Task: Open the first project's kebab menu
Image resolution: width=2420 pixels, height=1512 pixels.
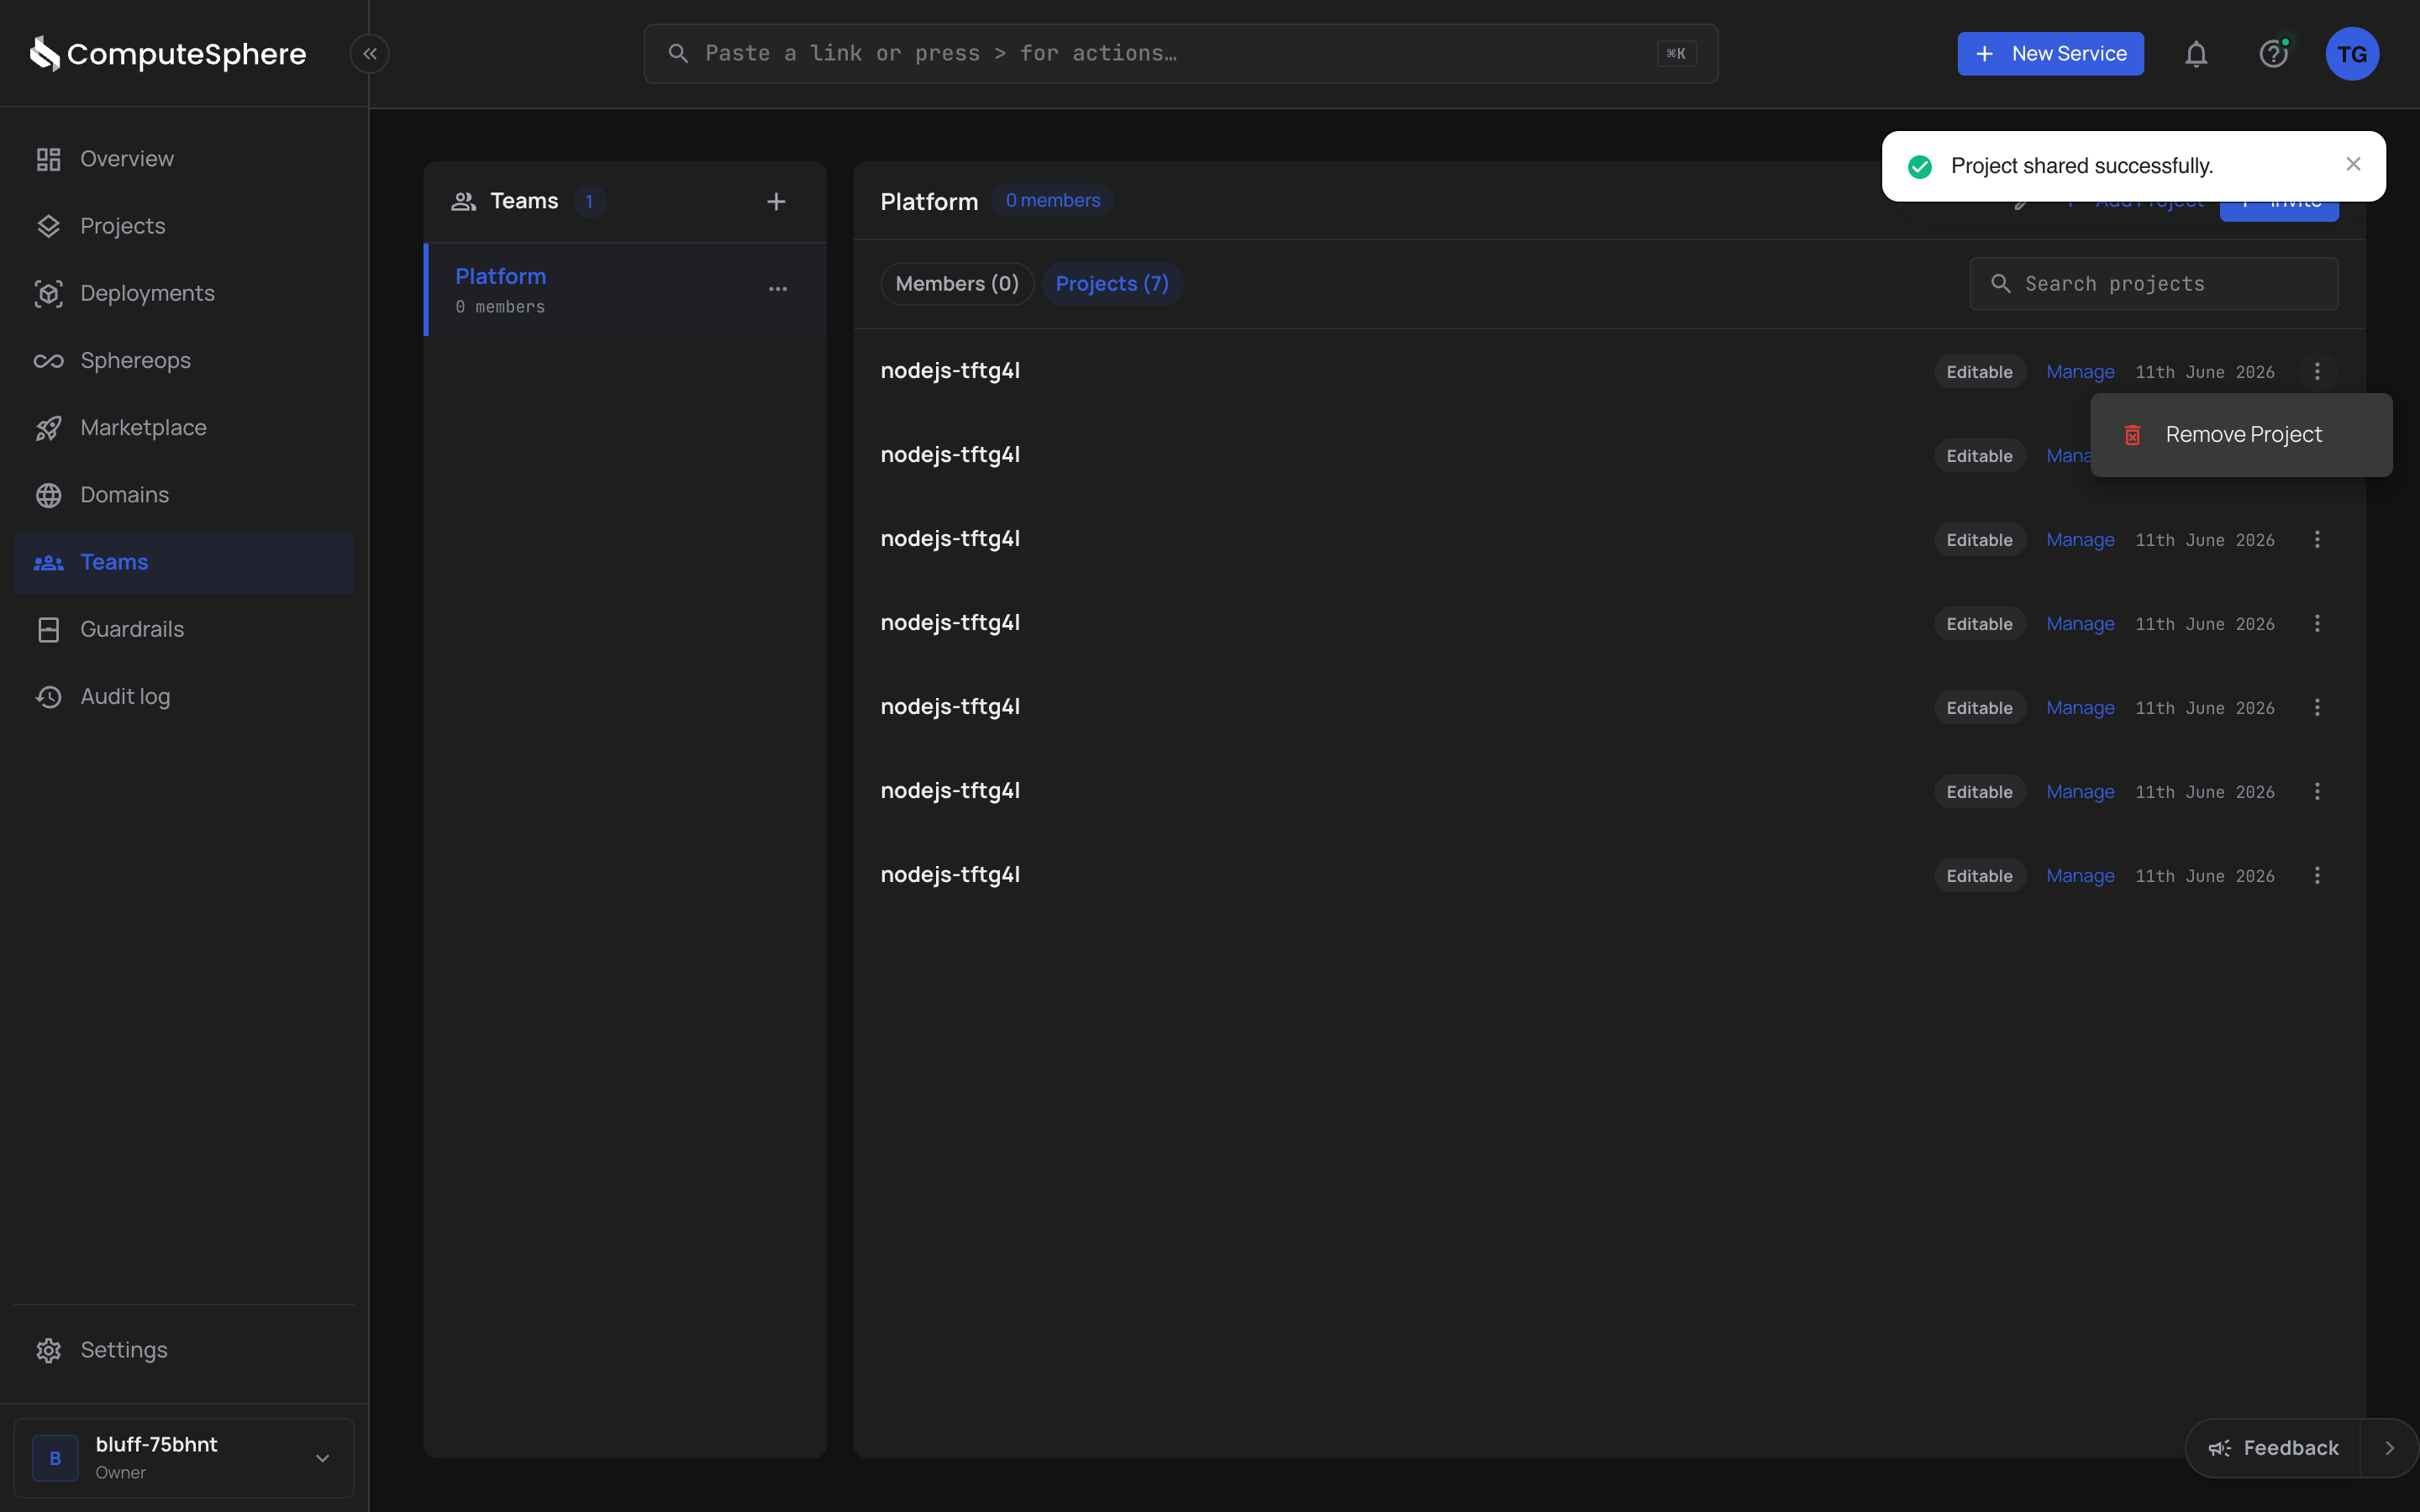Action: coord(2317,372)
